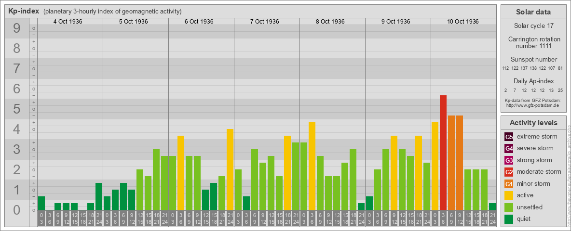
Task: Click the yellow 3-6h bar on 6 Oct
Action: [x=181, y=173]
